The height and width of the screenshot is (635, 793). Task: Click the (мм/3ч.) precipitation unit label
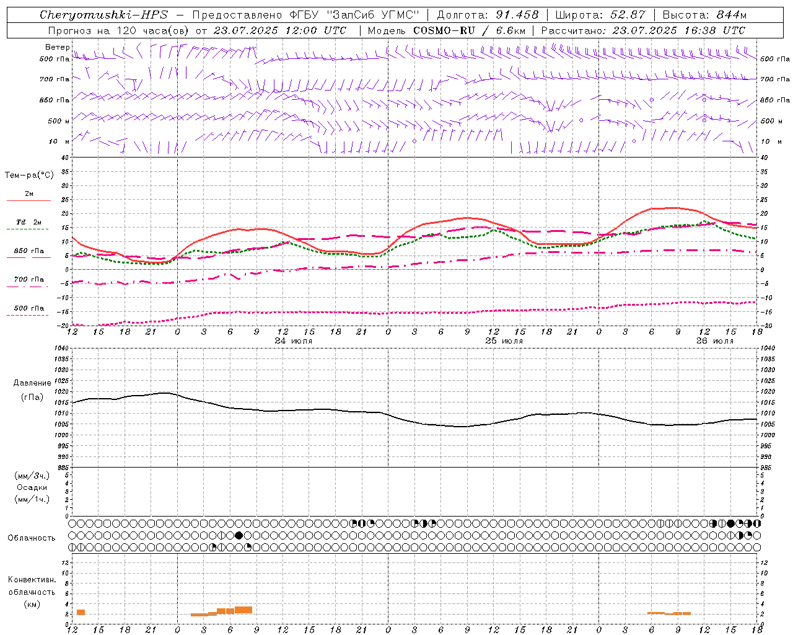click(32, 476)
